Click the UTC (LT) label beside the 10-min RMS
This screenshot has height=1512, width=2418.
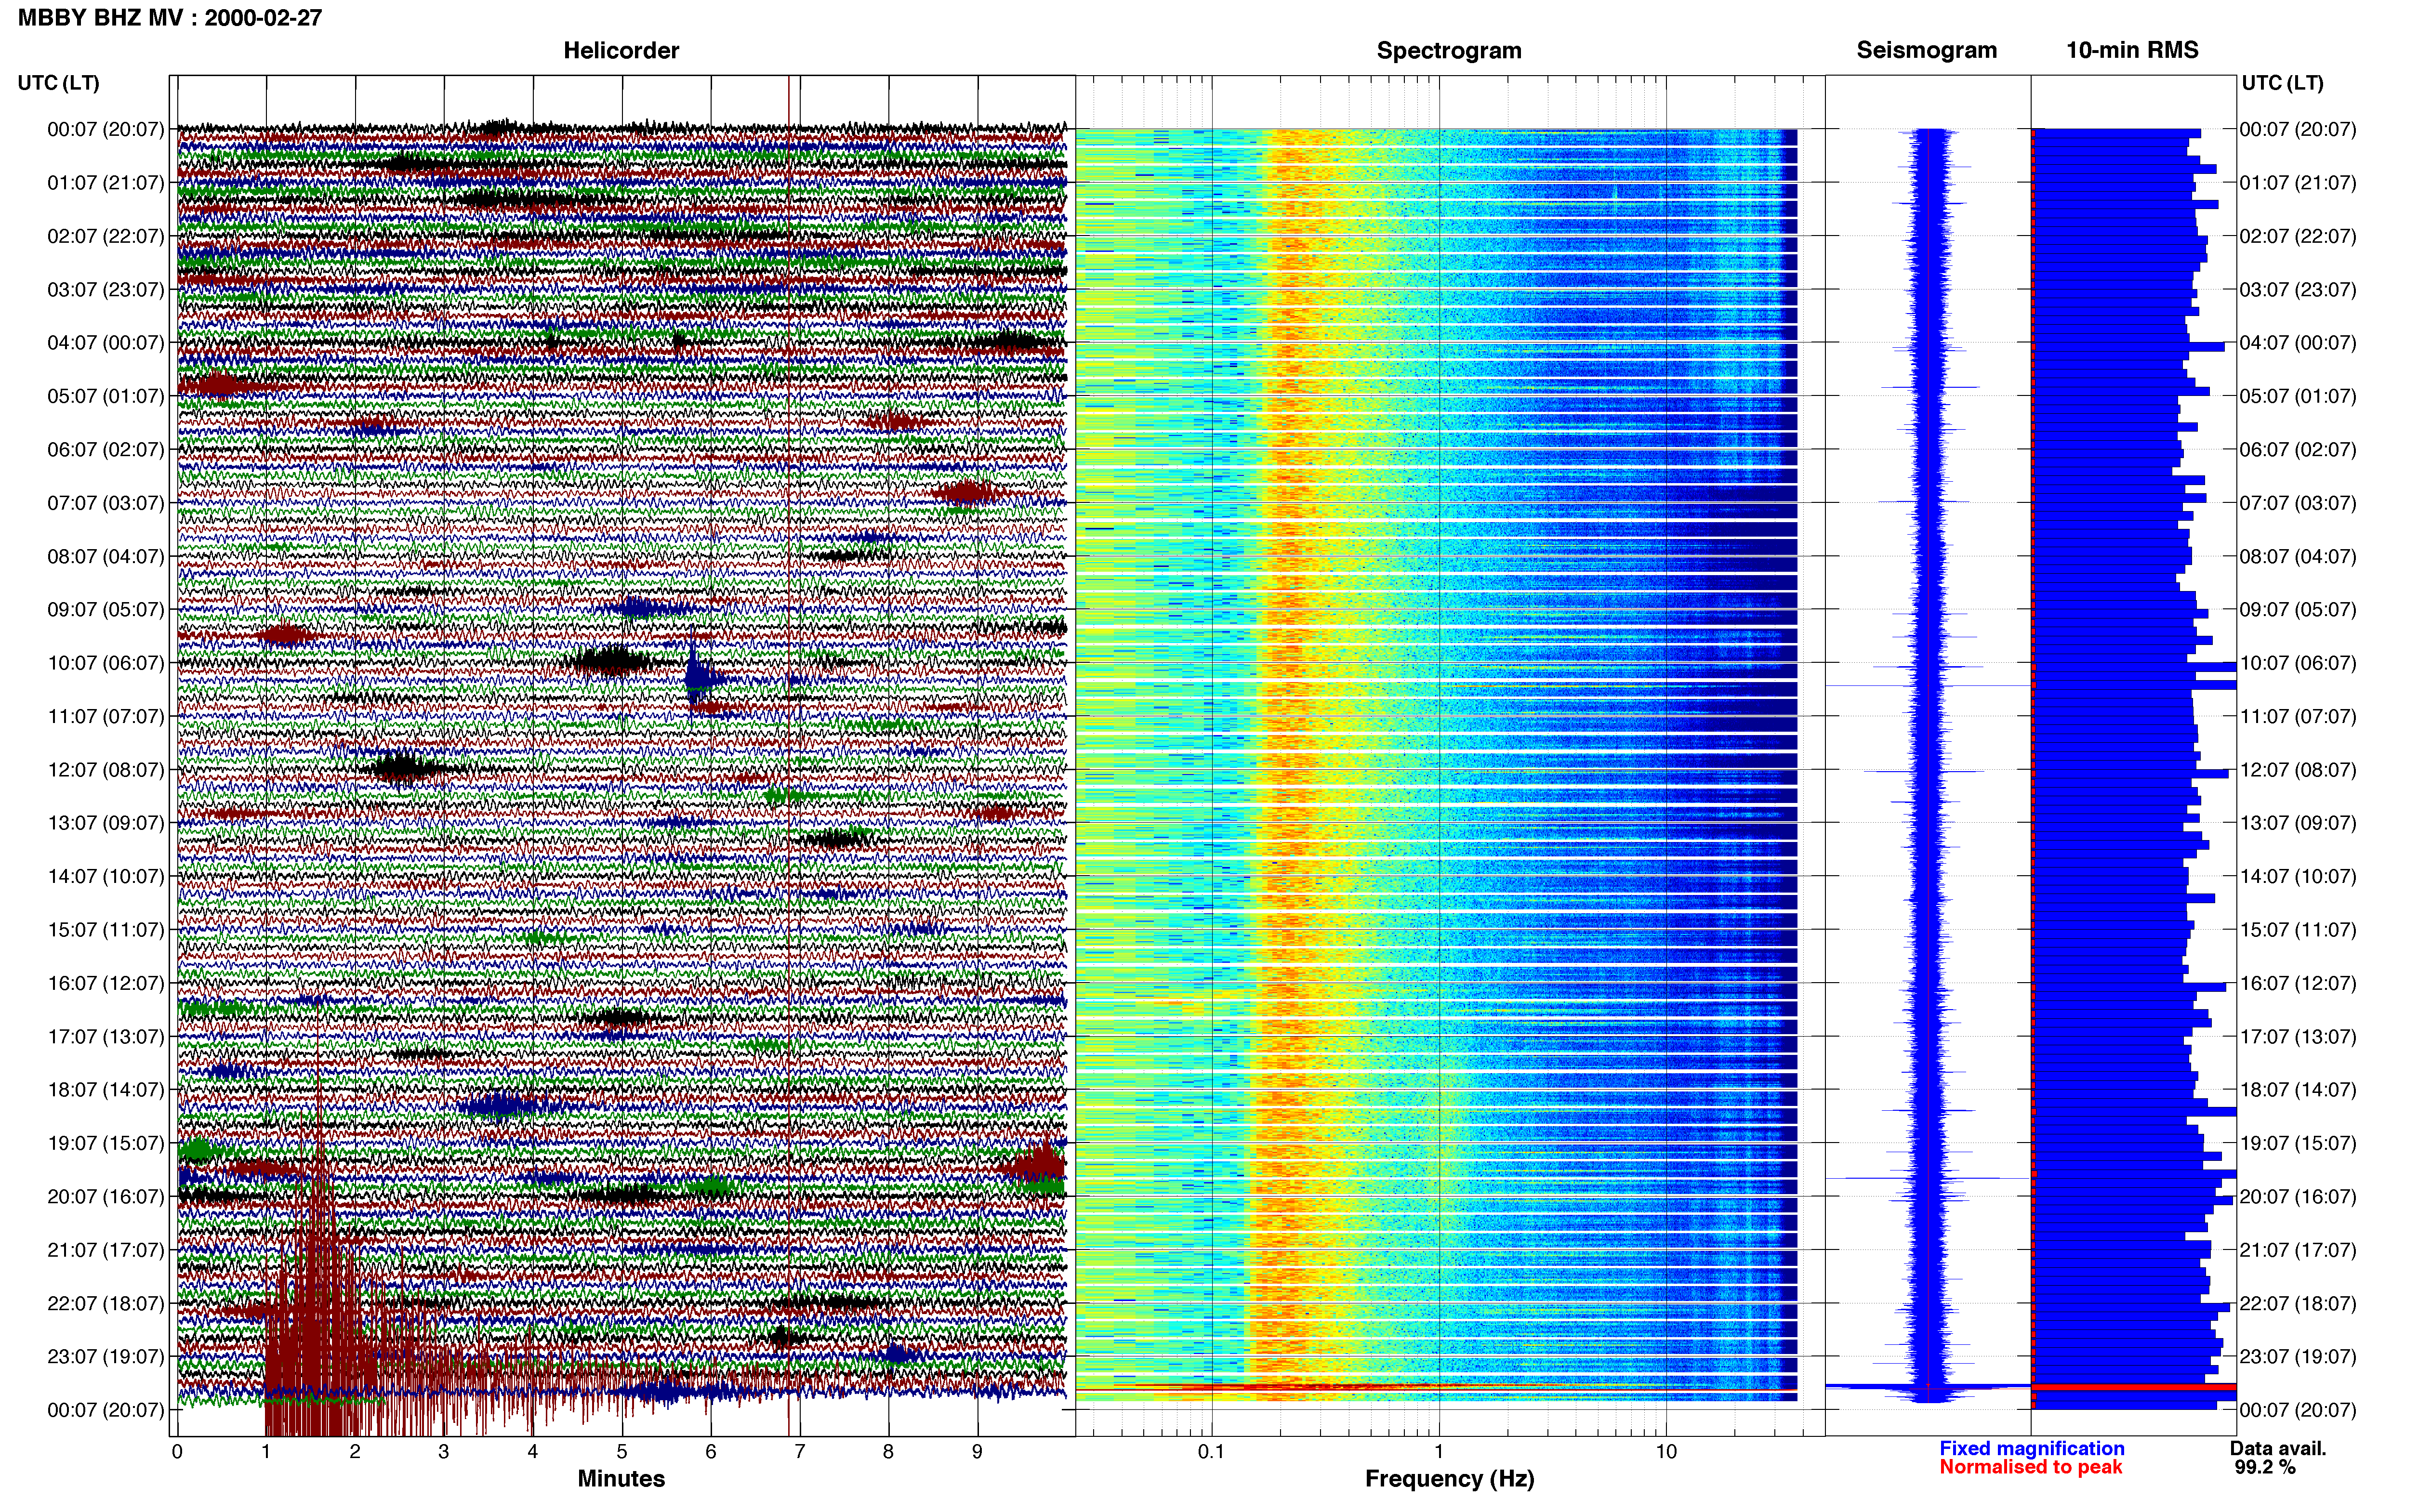pos(2282,83)
